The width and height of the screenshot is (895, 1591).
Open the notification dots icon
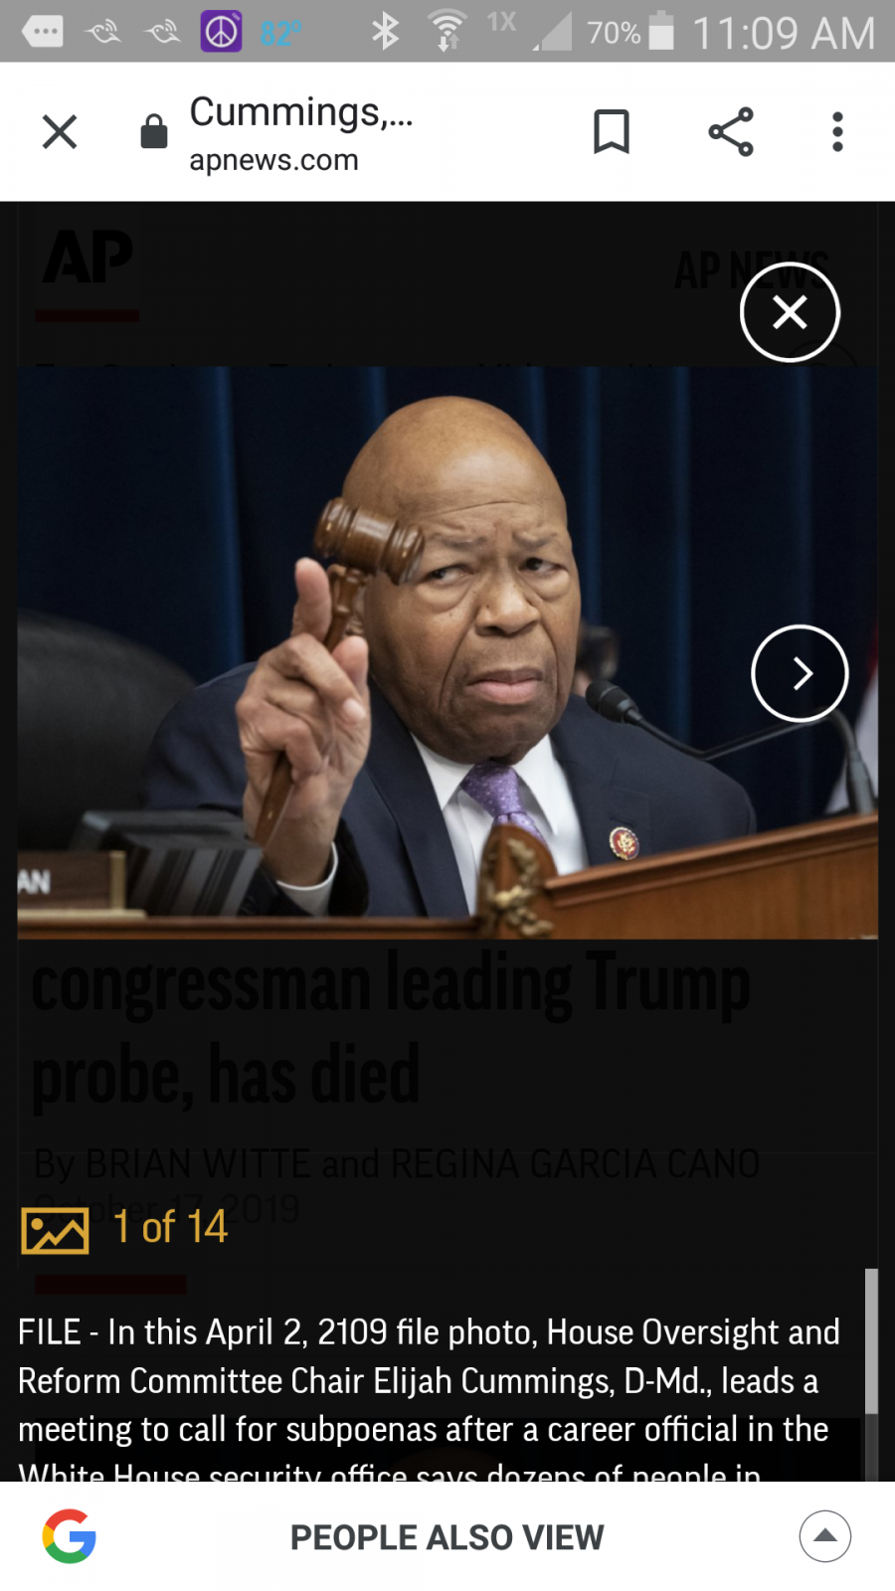43,32
